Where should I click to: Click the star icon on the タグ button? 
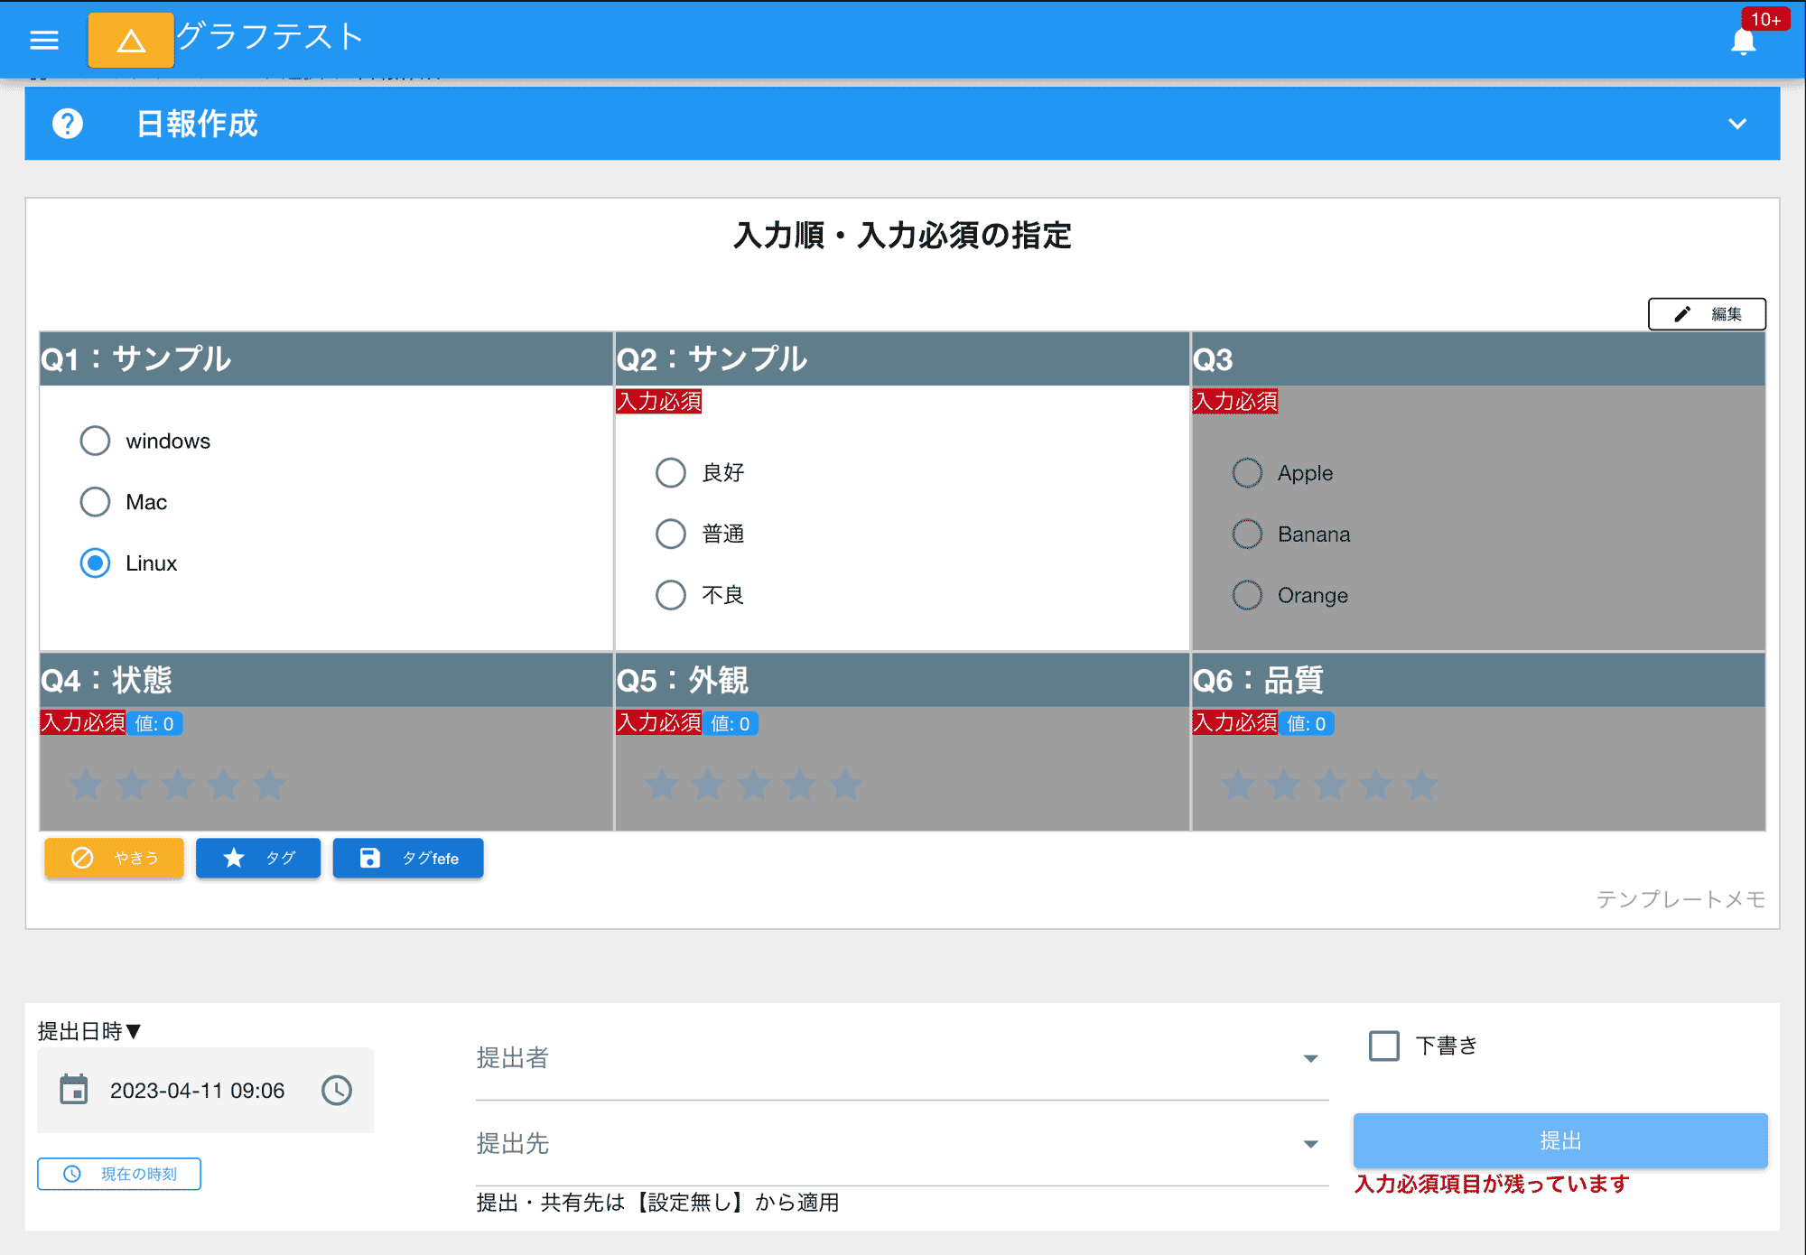(x=234, y=858)
